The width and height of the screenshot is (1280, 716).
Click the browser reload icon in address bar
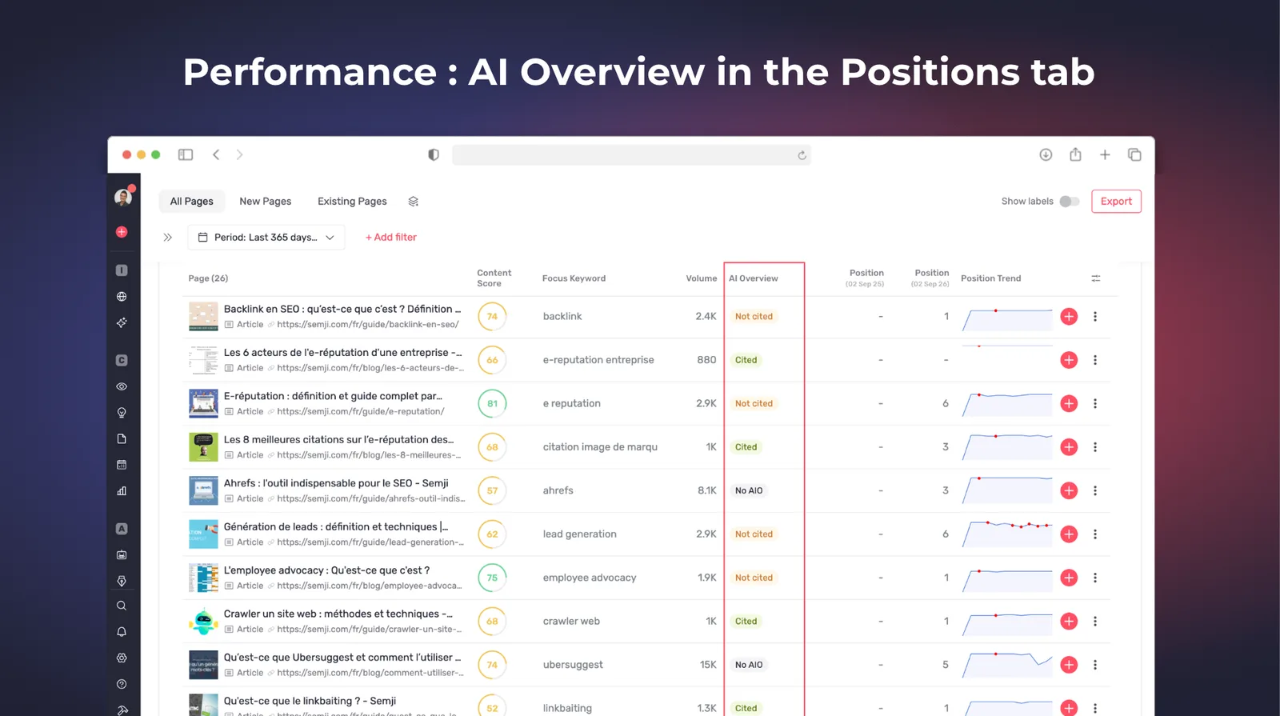(802, 155)
